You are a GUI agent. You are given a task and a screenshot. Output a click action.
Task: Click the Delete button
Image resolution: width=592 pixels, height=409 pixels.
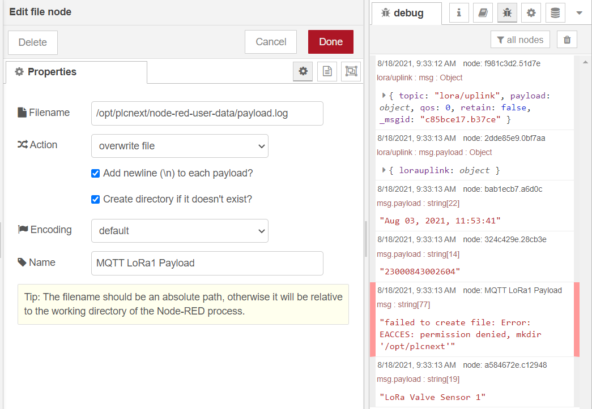pyautogui.click(x=33, y=42)
